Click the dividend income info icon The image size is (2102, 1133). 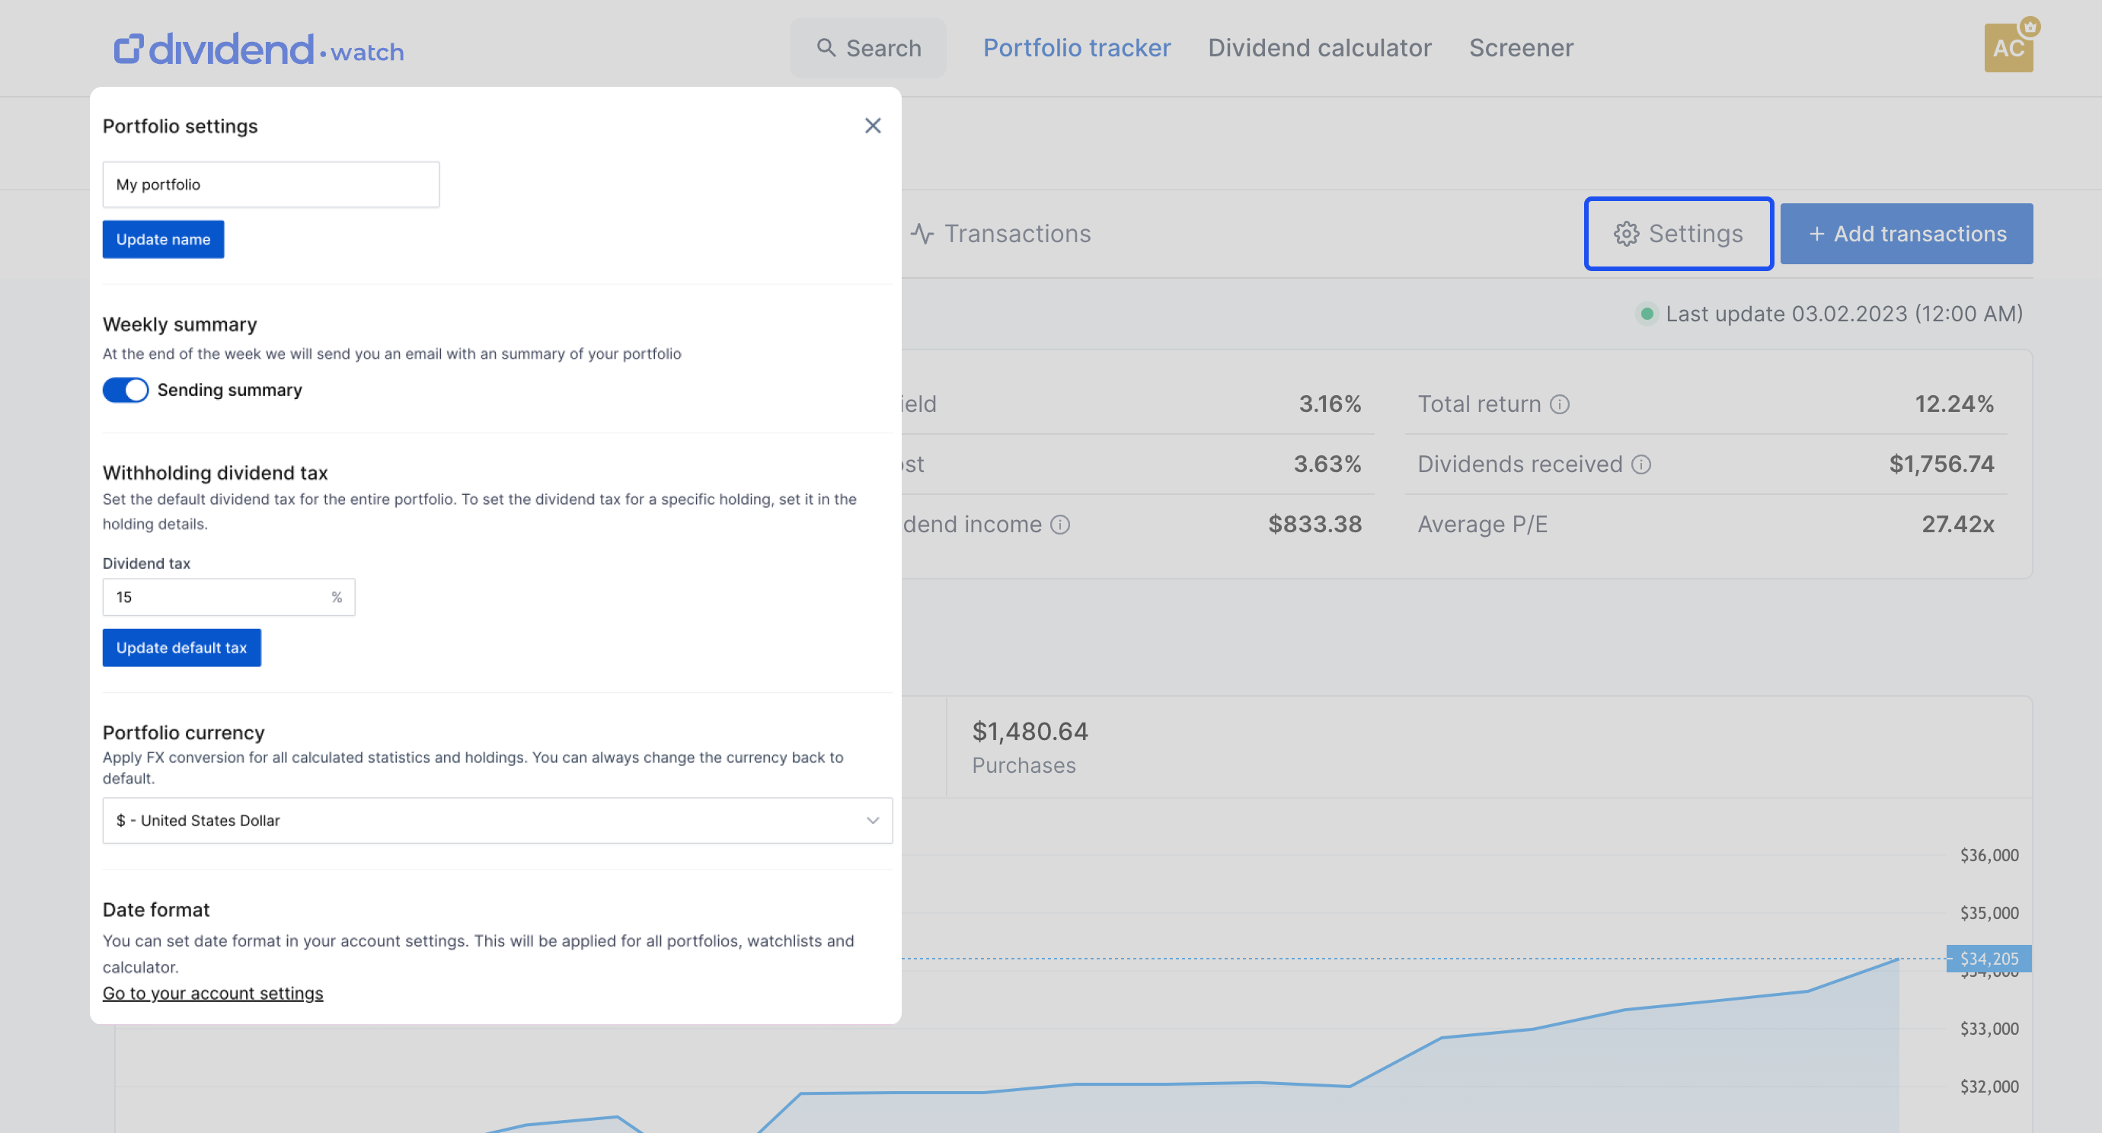[1059, 525]
